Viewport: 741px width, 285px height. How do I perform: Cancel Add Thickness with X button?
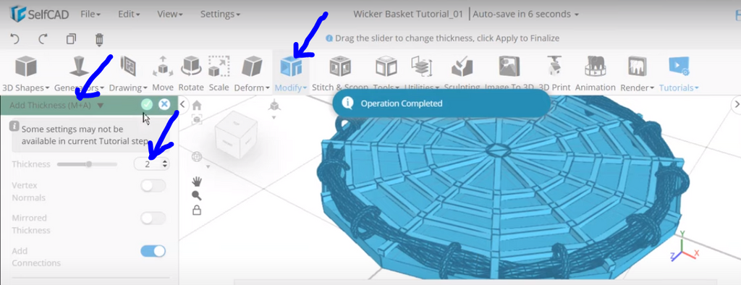pyautogui.click(x=164, y=104)
